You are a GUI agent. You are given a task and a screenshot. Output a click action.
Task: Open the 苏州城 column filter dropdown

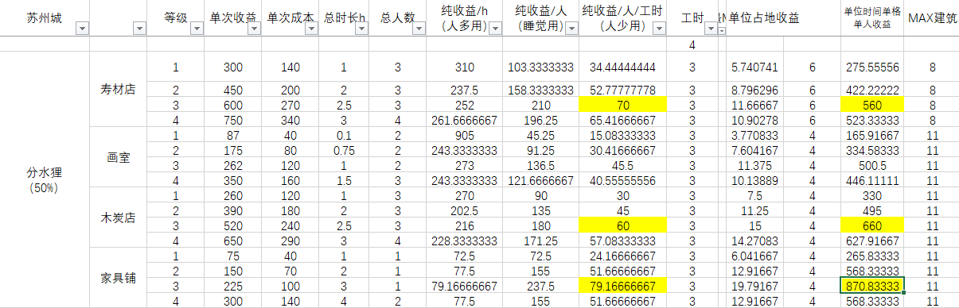click(x=81, y=29)
